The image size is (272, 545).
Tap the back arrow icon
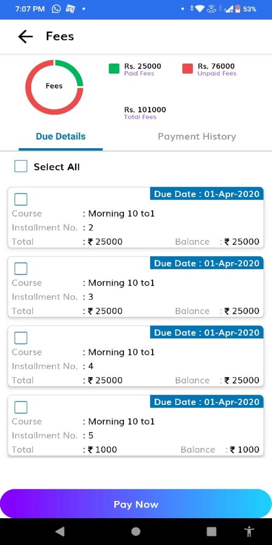(25, 37)
